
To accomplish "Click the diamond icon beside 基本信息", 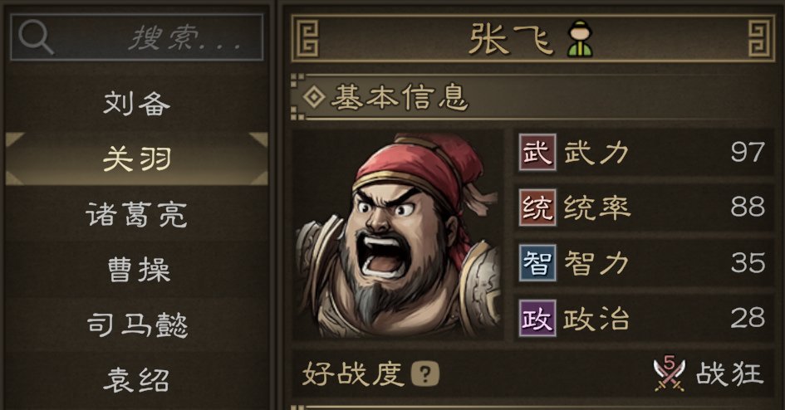I will 314,97.
